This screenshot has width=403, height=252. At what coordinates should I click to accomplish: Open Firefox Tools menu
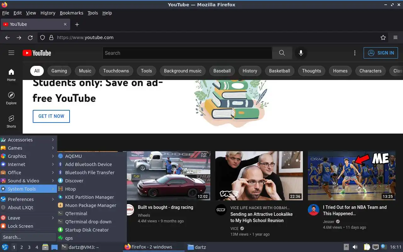click(x=93, y=13)
